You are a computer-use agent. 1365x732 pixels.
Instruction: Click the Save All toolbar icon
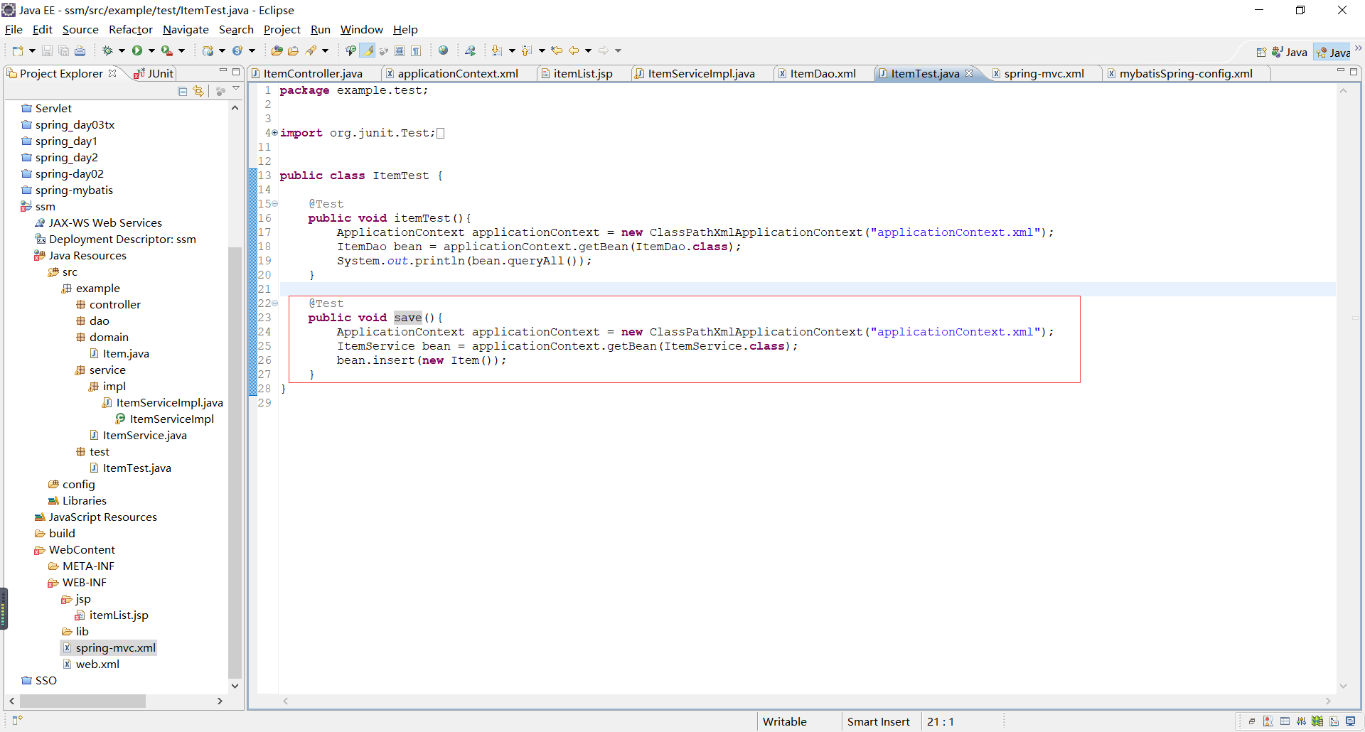point(63,50)
